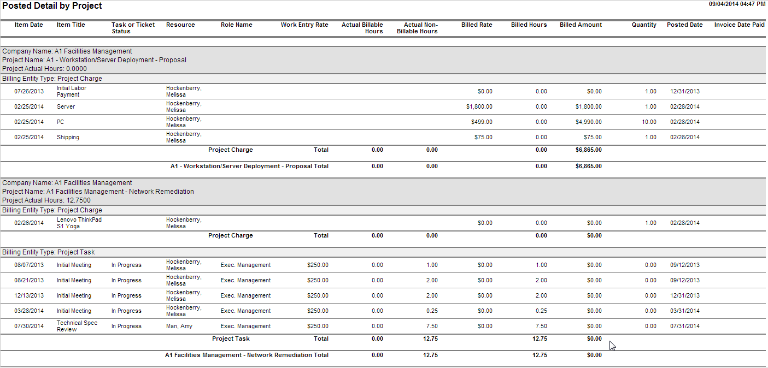This screenshot has height=368, width=768.
Task: Click the Posted Detail by Project title
Action: point(52,6)
